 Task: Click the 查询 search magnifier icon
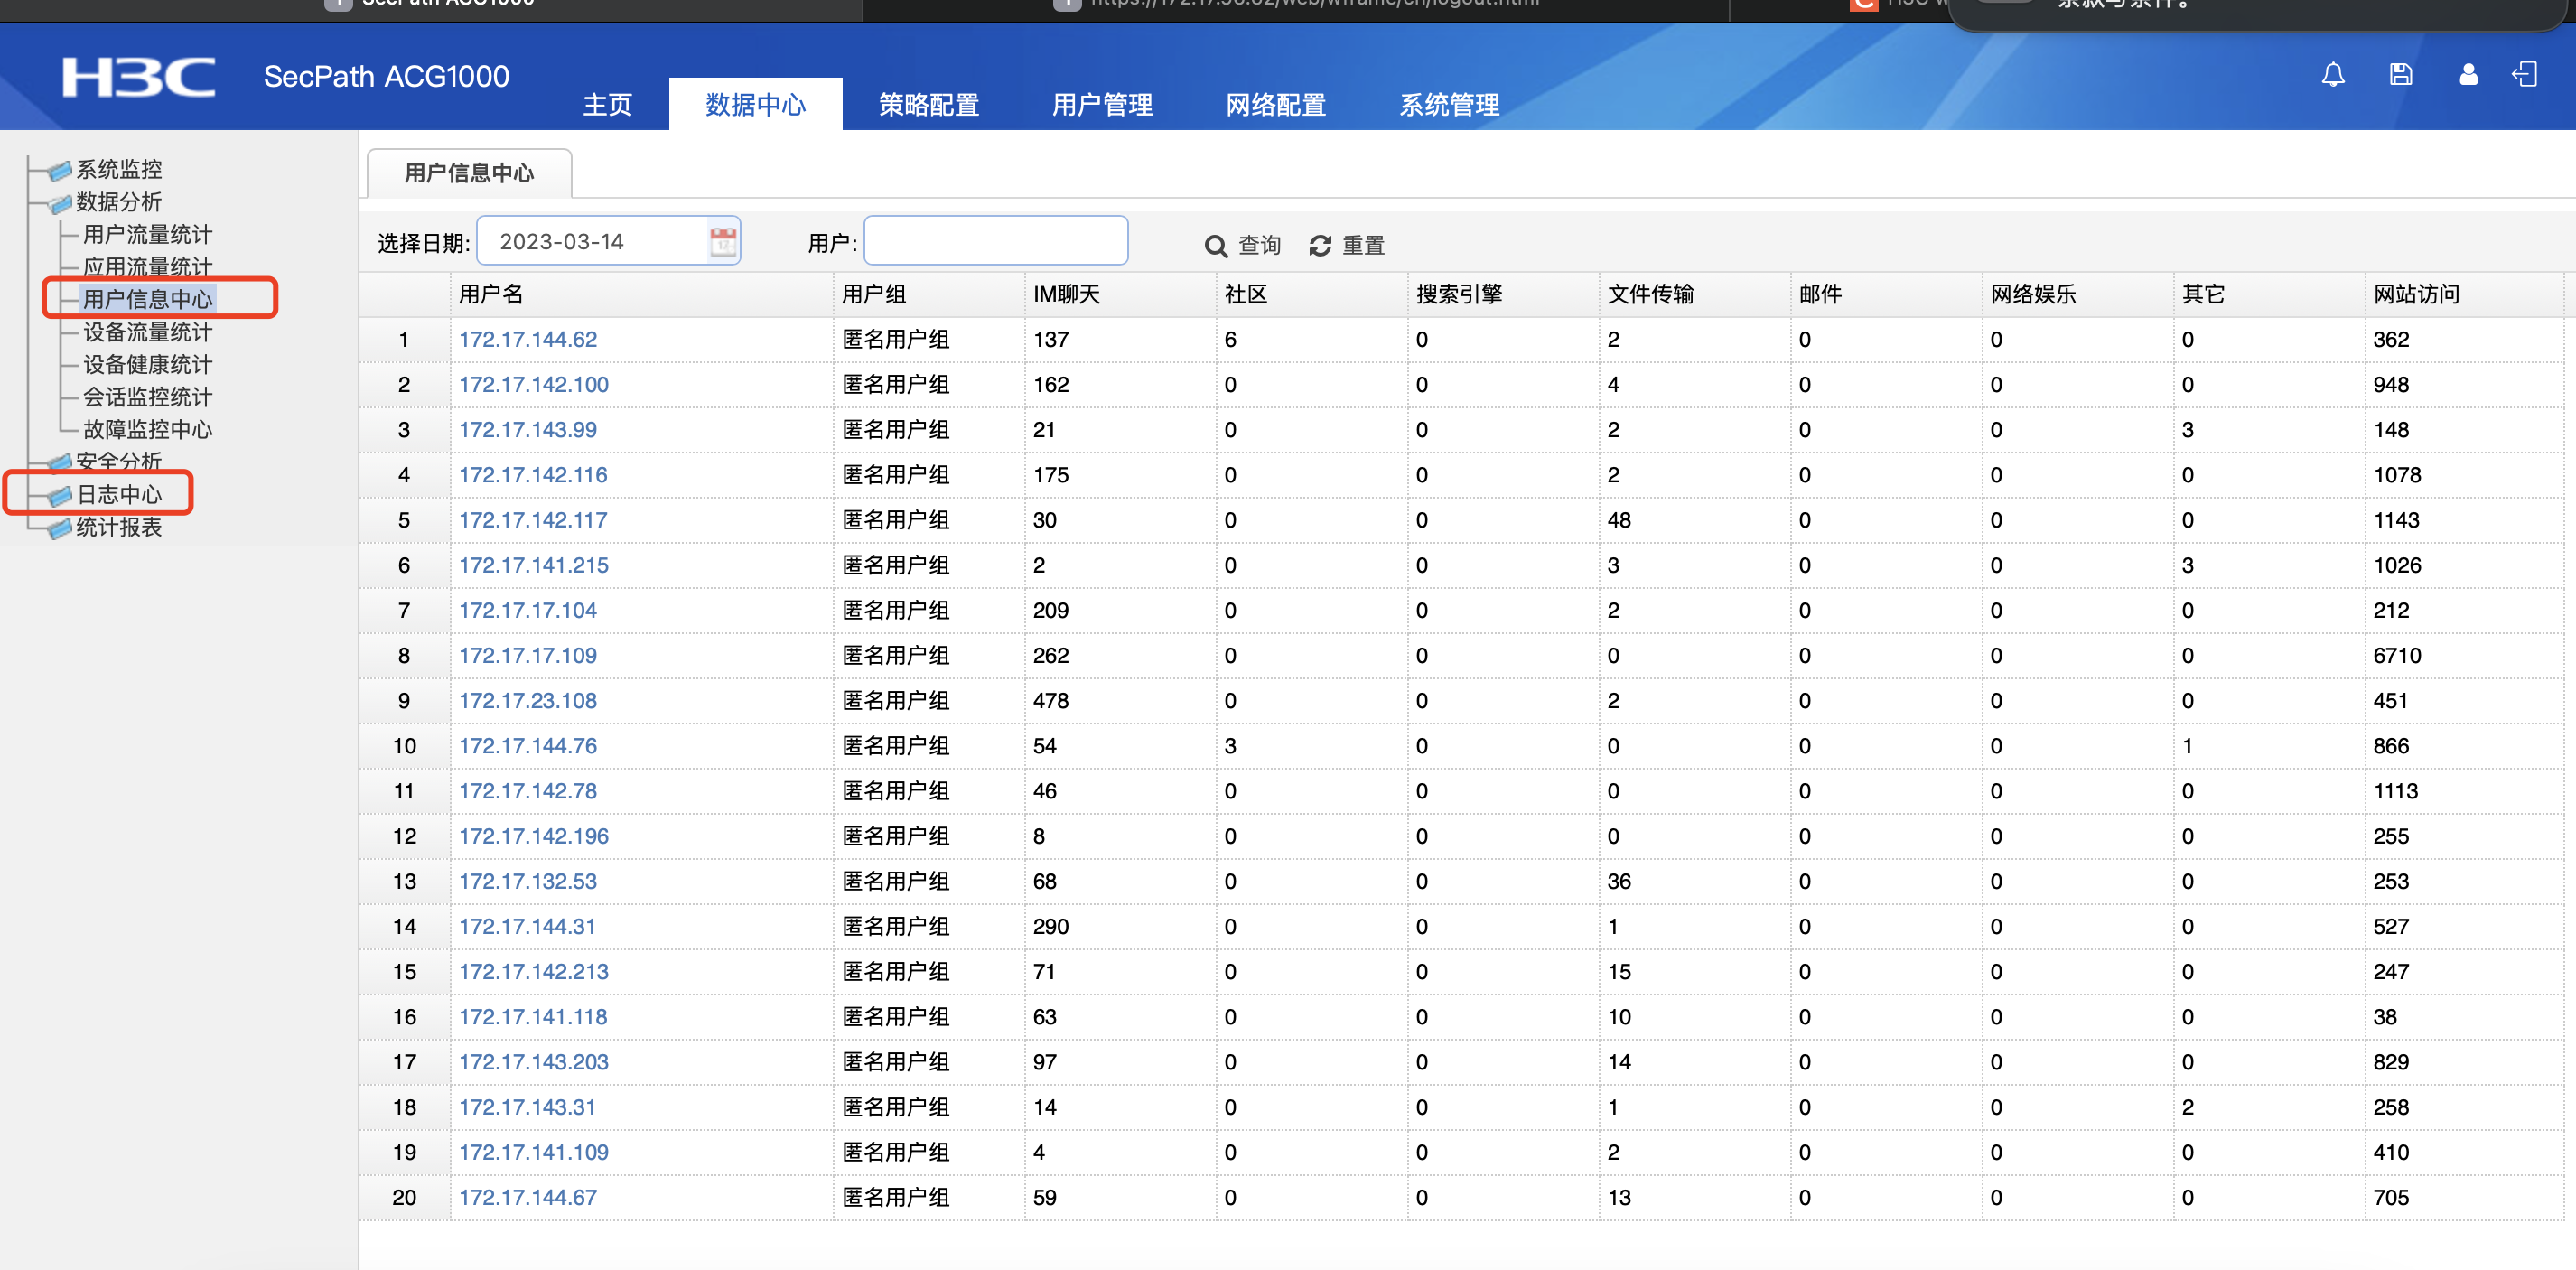[x=1215, y=246]
